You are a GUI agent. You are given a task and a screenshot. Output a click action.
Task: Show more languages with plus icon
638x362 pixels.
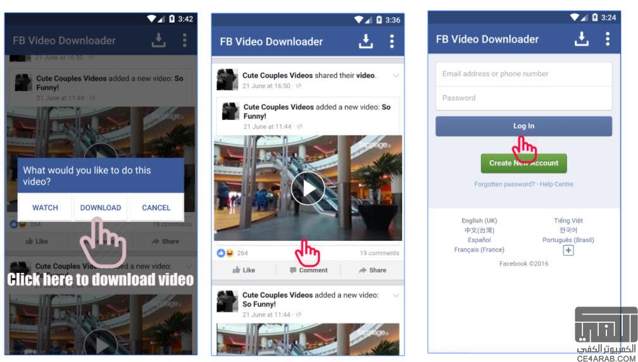click(568, 250)
